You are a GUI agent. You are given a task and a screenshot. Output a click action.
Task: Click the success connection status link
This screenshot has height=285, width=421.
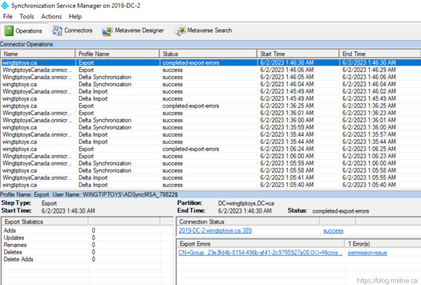tap(333, 231)
